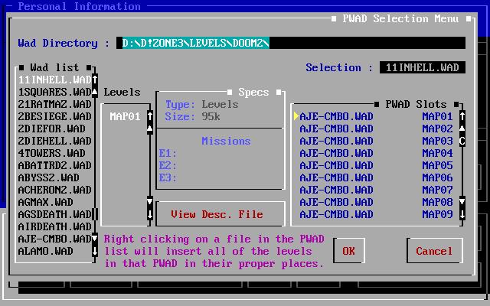This screenshot has height=306, width=490.
Task: Click the Wad list scrollbar thumb
Action: pos(95,214)
